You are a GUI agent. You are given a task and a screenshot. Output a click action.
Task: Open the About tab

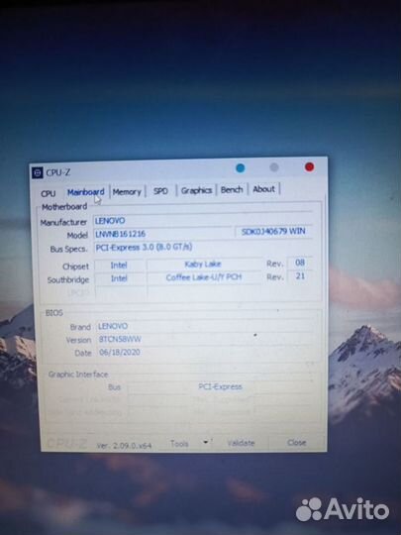(x=263, y=188)
